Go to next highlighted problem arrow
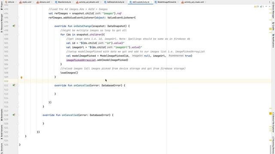Screen dimensions: 275x154 point(270,6)
